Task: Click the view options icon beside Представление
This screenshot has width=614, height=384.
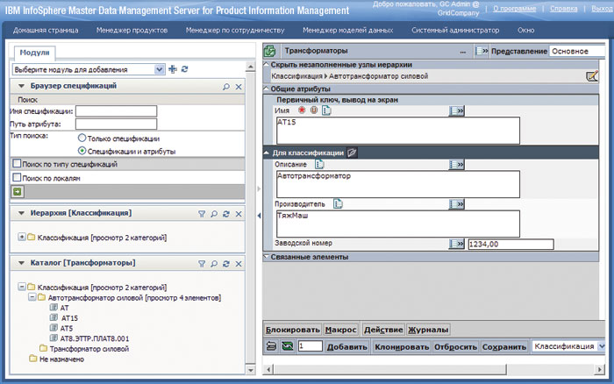Action: point(482,51)
